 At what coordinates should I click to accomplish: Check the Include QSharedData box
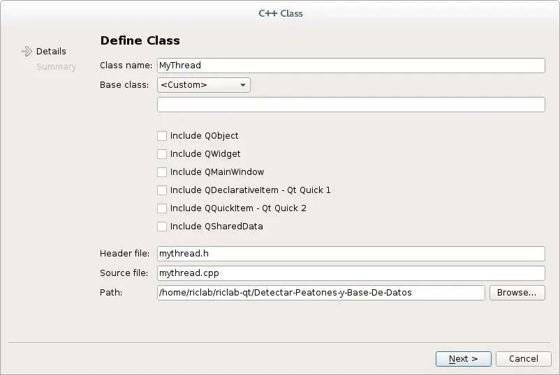[162, 227]
